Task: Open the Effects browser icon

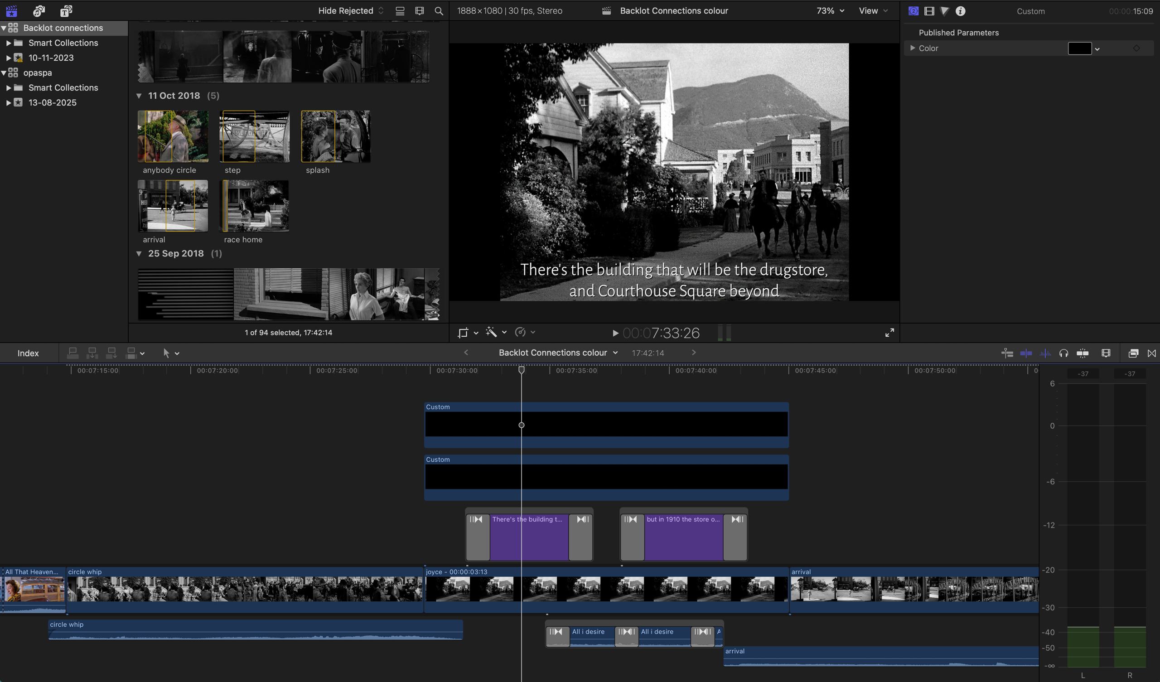Action: pyautogui.click(x=1133, y=353)
